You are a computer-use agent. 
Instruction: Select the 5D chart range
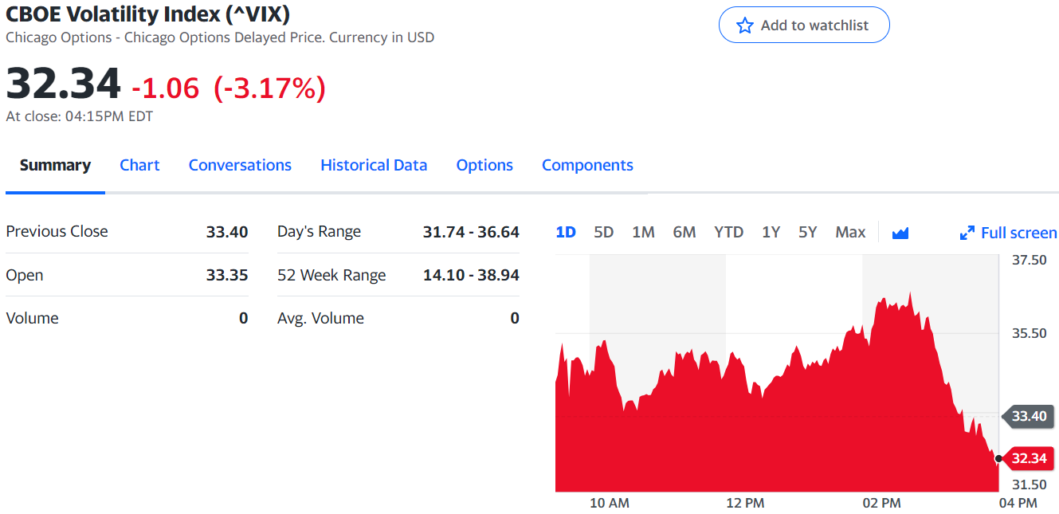tap(604, 232)
